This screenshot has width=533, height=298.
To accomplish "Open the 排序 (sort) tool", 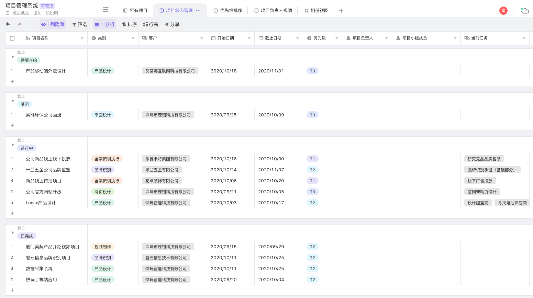I will click(129, 24).
